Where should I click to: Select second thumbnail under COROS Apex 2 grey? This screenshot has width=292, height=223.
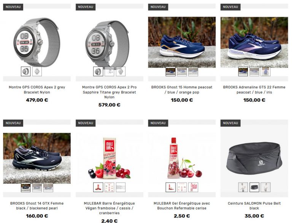(x=37, y=71)
